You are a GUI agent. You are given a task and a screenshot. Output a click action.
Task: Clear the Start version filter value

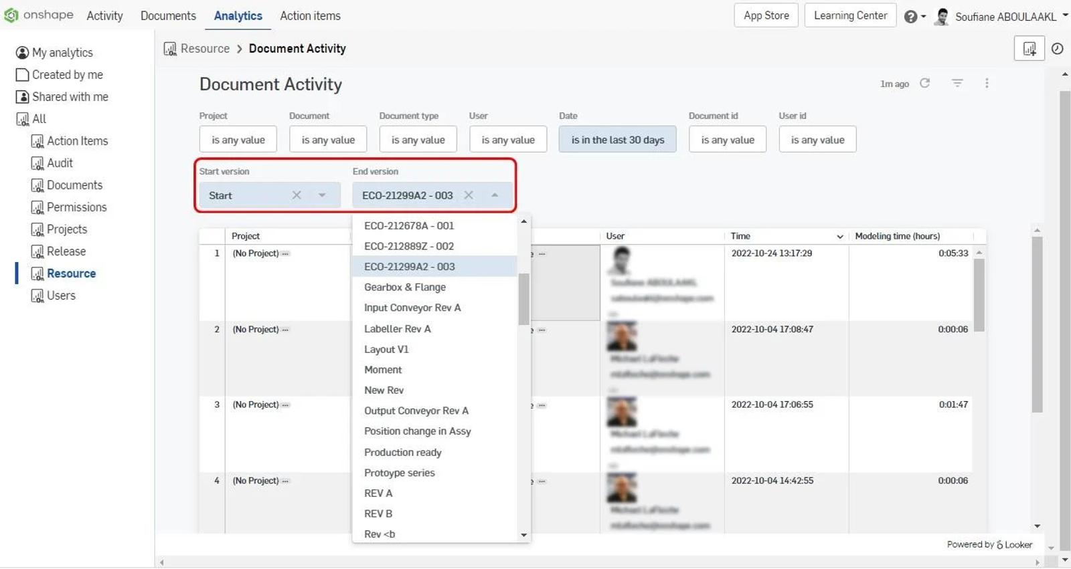pyautogui.click(x=297, y=195)
